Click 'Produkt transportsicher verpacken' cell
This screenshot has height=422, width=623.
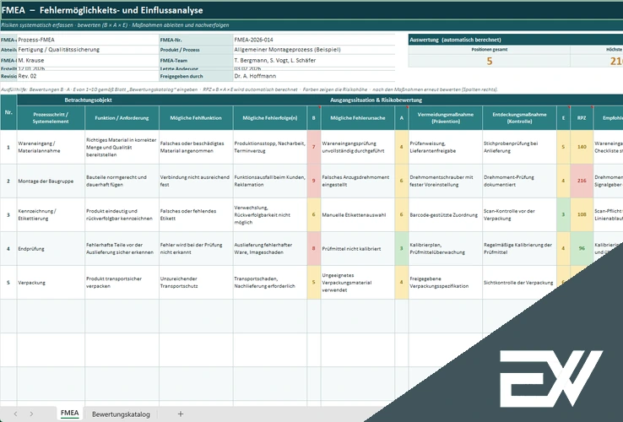[x=122, y=283]
